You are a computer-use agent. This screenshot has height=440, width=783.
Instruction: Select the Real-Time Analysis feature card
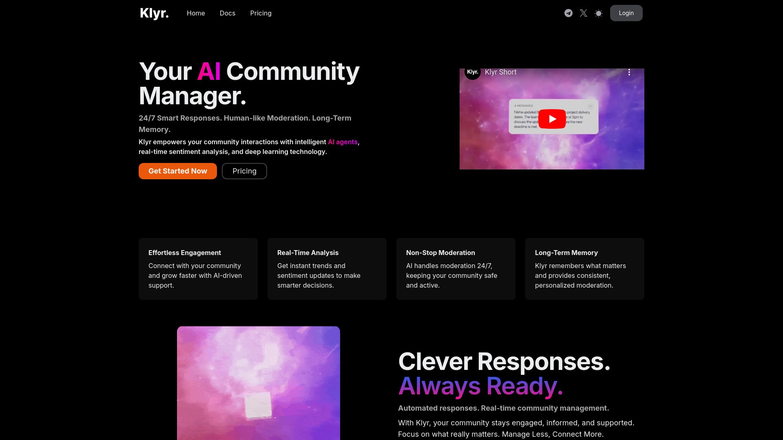click(x=327, y=269)
